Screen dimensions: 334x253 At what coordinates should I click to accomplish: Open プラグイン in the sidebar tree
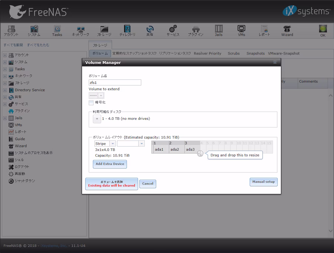coord(22,111)
